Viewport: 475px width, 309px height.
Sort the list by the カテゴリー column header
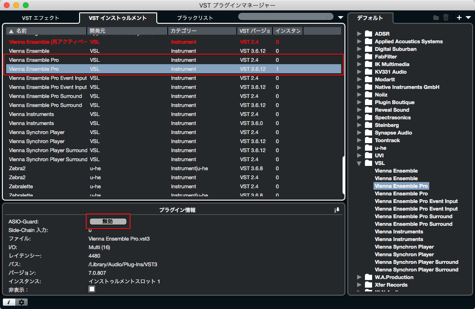tap(202, 31)
